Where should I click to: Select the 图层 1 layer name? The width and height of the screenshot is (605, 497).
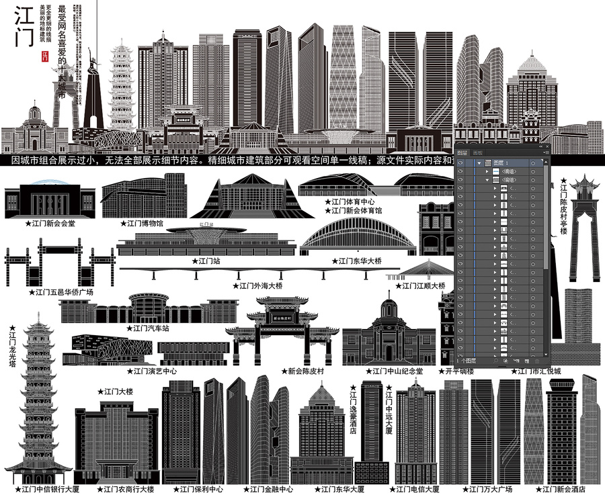[x=501, y=163]
